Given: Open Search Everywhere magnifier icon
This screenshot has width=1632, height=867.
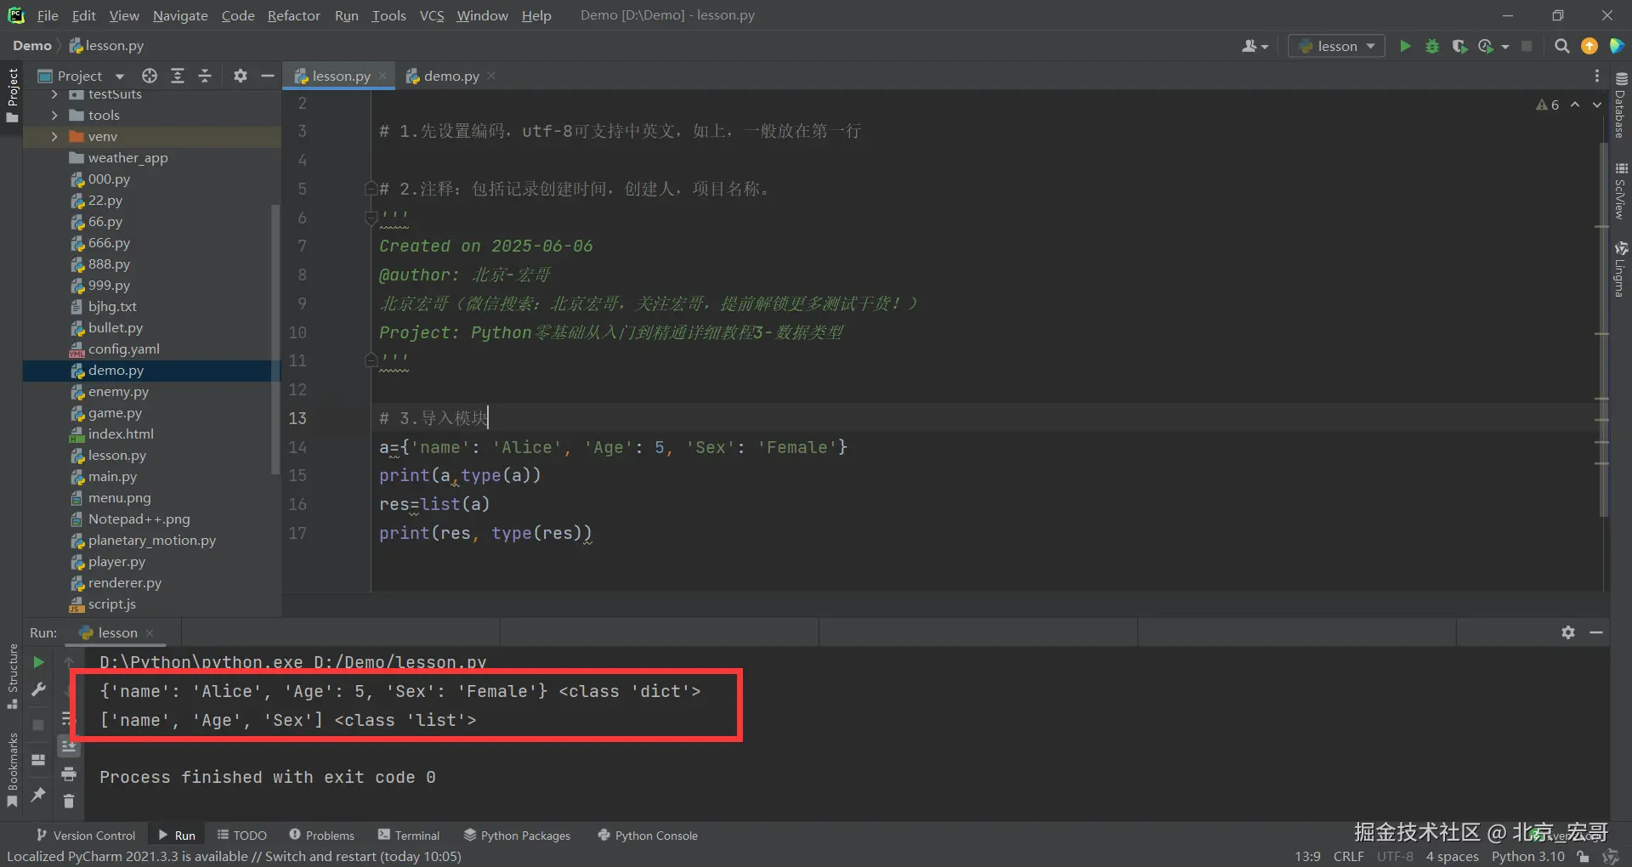Looking at the screenshot, I should [x=1561, y=46].
